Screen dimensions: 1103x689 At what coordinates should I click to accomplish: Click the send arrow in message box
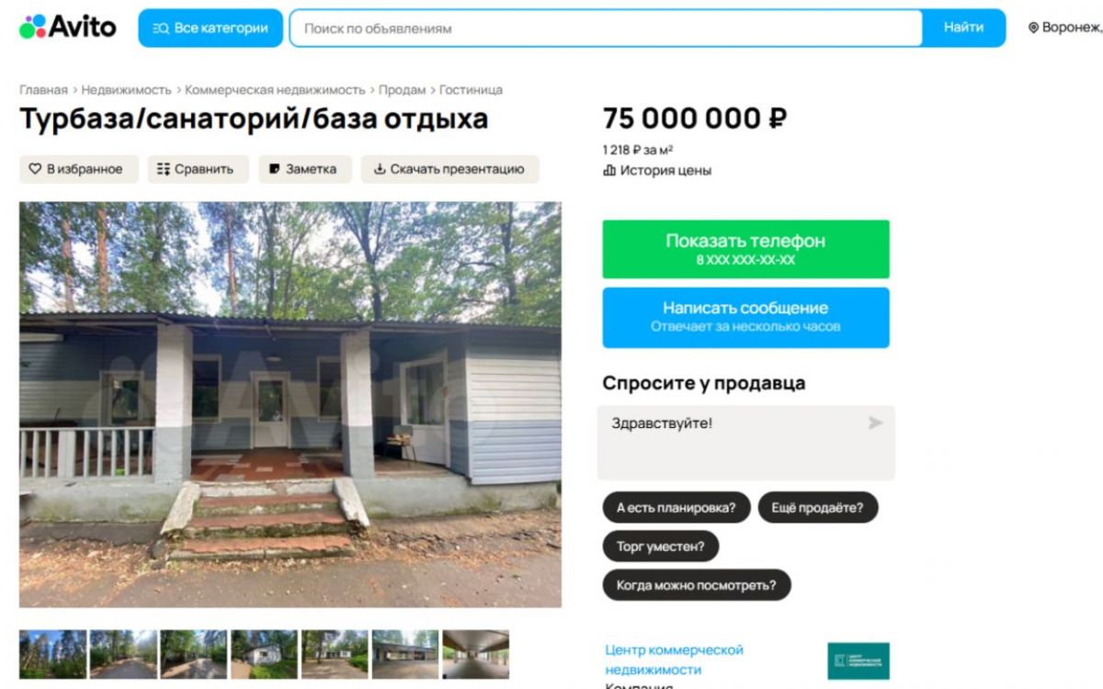click(875, 423)
